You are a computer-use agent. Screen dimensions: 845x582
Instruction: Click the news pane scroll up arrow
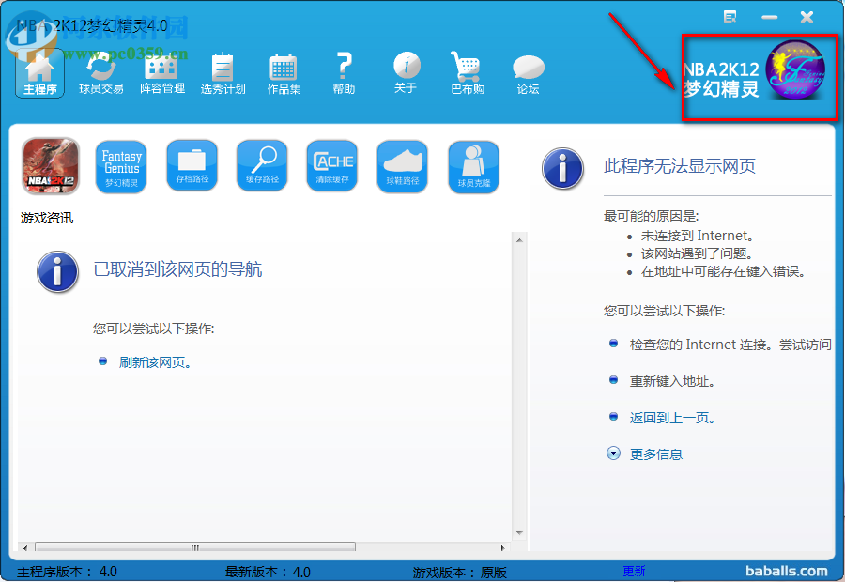pos(519,240)
